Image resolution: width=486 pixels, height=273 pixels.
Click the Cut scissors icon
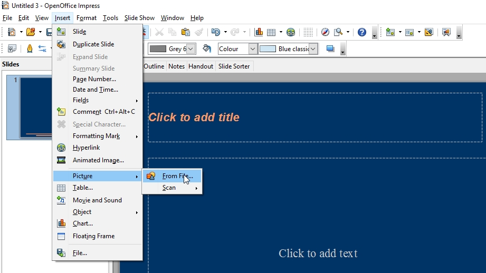click(159, 32)
